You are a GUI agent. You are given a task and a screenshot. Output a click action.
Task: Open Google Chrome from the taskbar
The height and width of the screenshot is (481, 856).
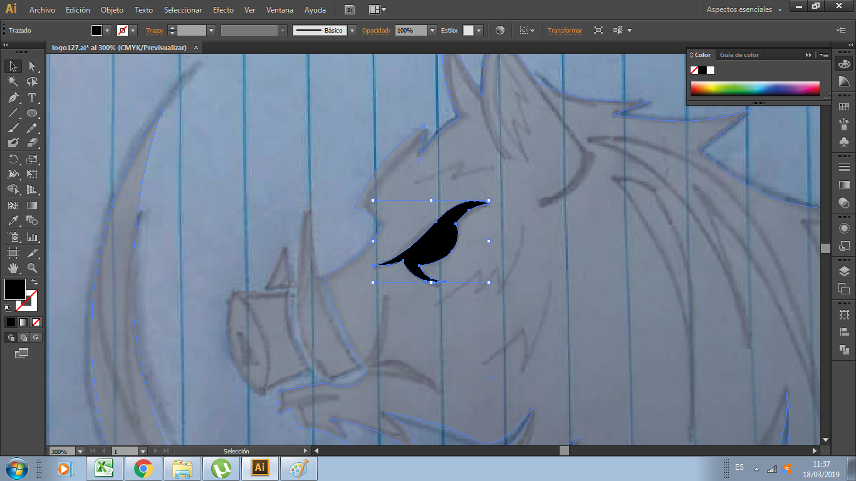144,468
